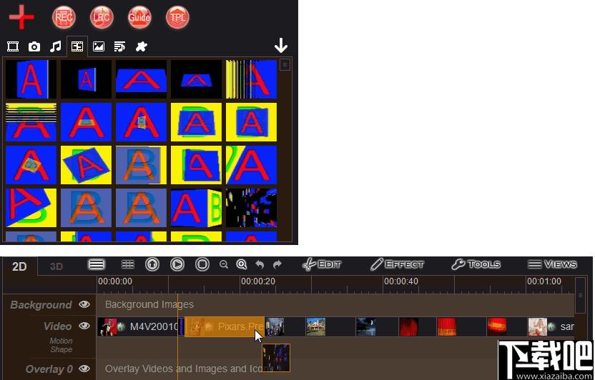The height and width of the screenshot is (380, 595).
Task: Open the TPL templates button
Action: [177, 17]
